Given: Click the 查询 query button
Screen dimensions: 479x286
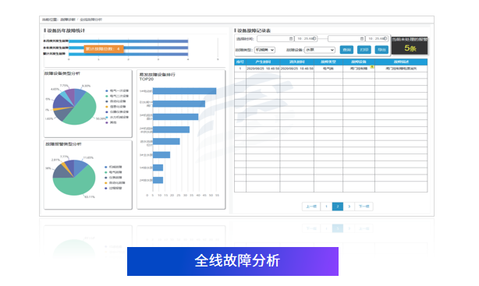Looking at the screenshot, I should click(x=346, y=50).
